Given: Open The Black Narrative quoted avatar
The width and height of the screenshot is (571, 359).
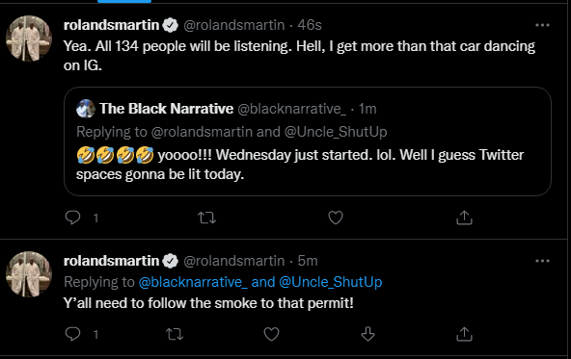Looking at the screenshot, I should 86,109.
